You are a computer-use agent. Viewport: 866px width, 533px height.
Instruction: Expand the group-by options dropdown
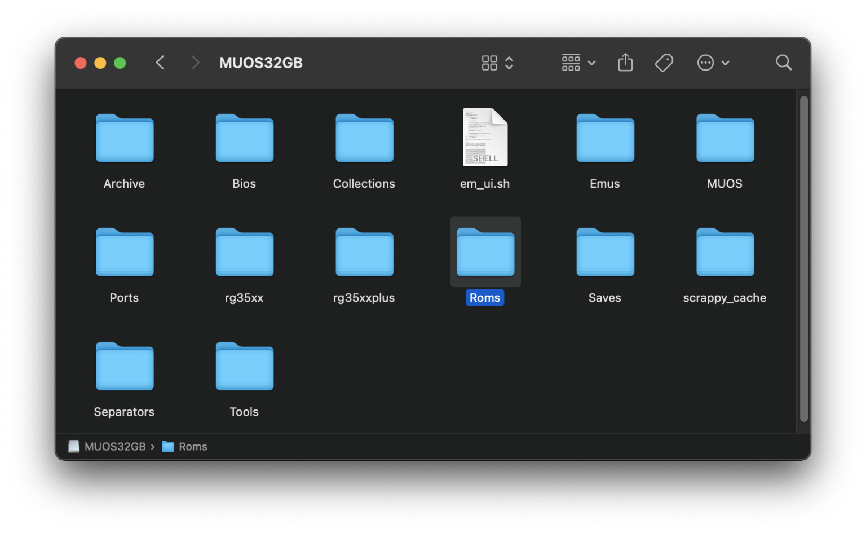click(579, 63)
